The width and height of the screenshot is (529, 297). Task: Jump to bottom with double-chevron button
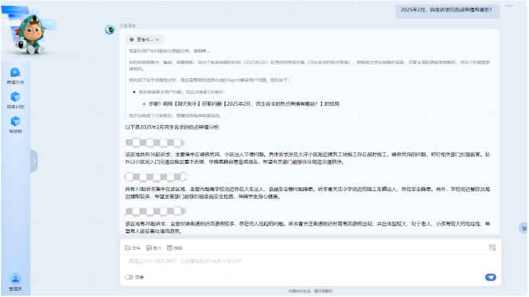pos(524,228)
